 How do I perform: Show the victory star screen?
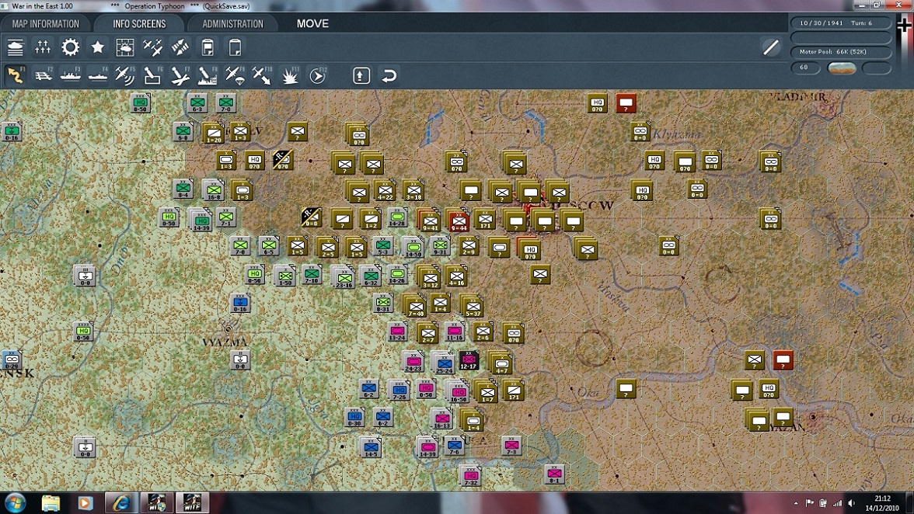click(x=97, y=47)
